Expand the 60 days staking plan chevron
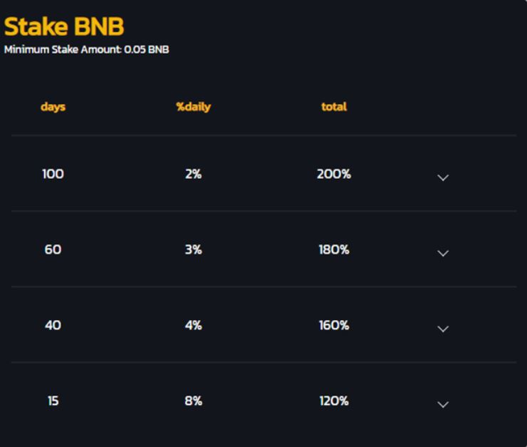Screen dimensions: 527x447 [x=443, y=253]
